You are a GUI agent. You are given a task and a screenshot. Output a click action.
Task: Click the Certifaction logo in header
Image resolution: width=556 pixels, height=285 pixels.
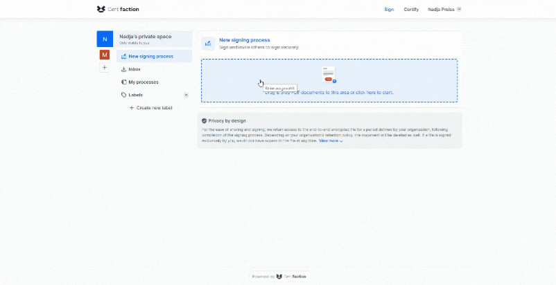(118, 9)
